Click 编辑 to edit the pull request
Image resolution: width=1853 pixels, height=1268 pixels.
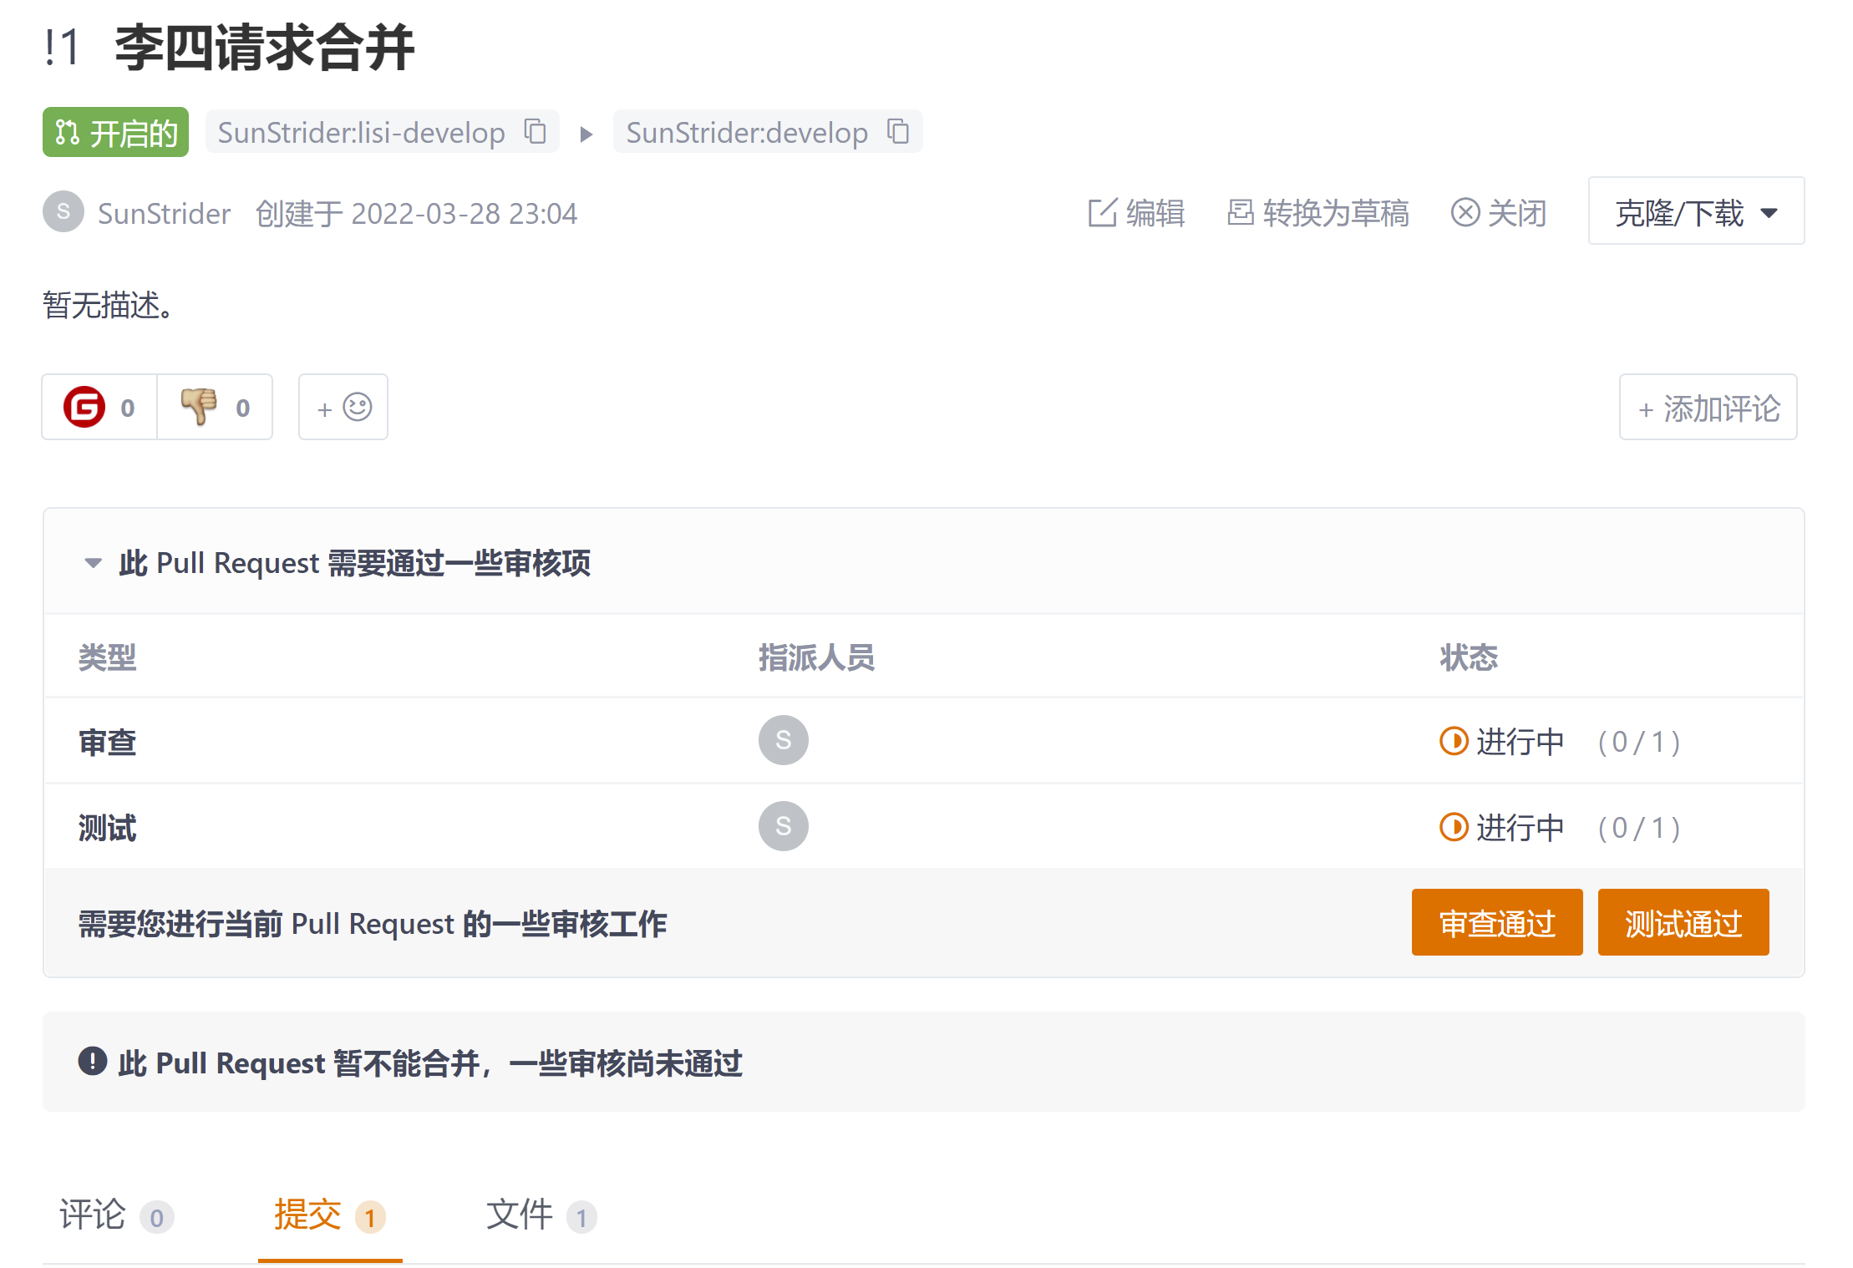tap(1137, 213)
